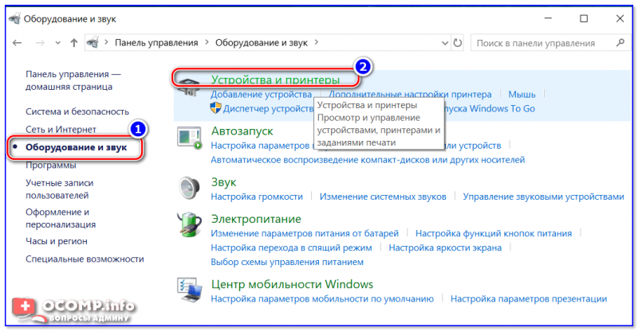638x331 pixels.
Task: Click the shield icon beside Диспетчер устройств
Action: tap(215, 108)
